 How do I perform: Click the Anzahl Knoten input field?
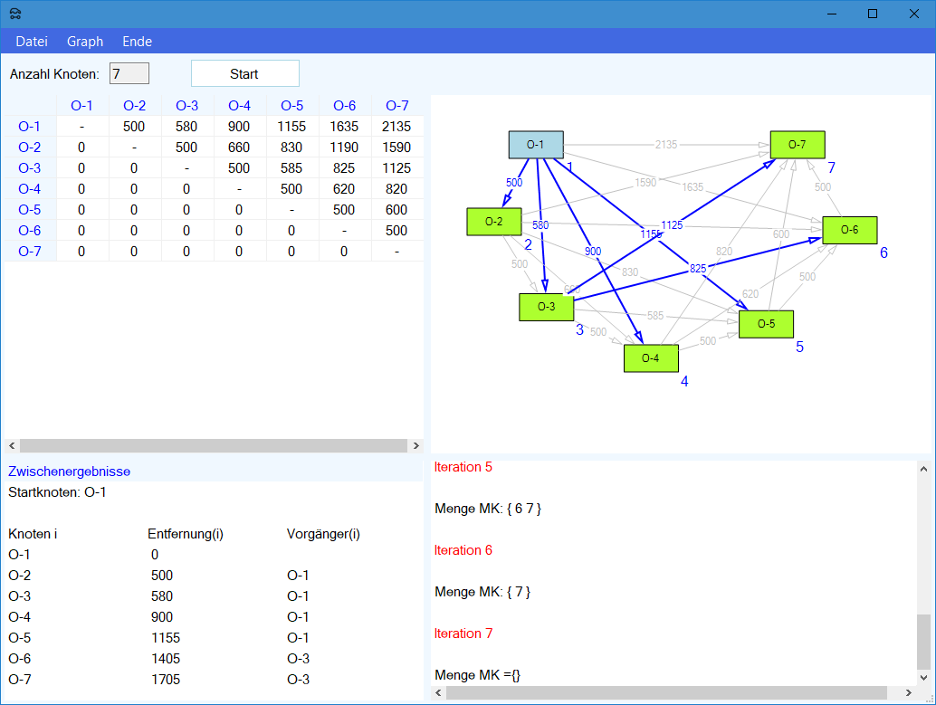point(129,73)
